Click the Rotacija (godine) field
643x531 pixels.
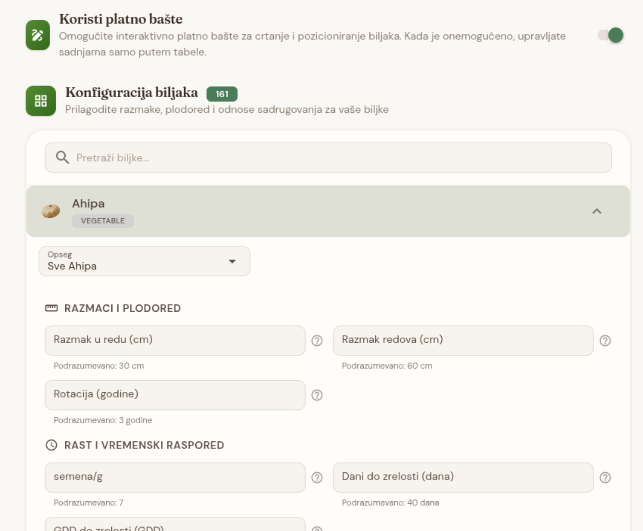pyautogui.click(x=175, y=395)
